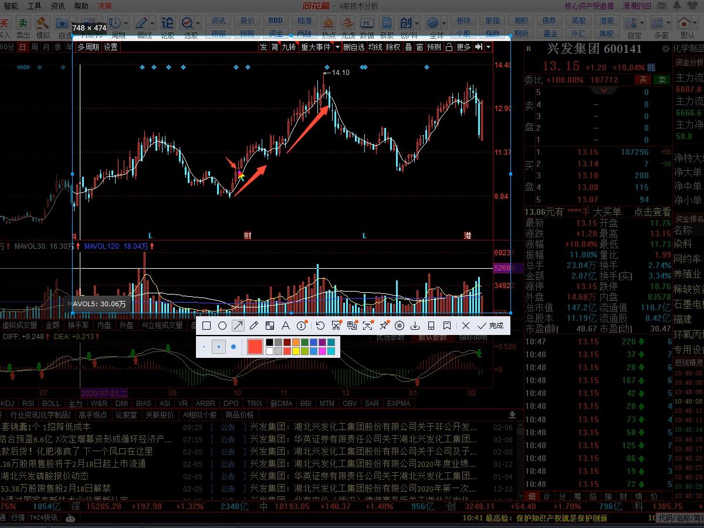Pick the orange color swatch
The image size is (704, 528).
(296, 343)
